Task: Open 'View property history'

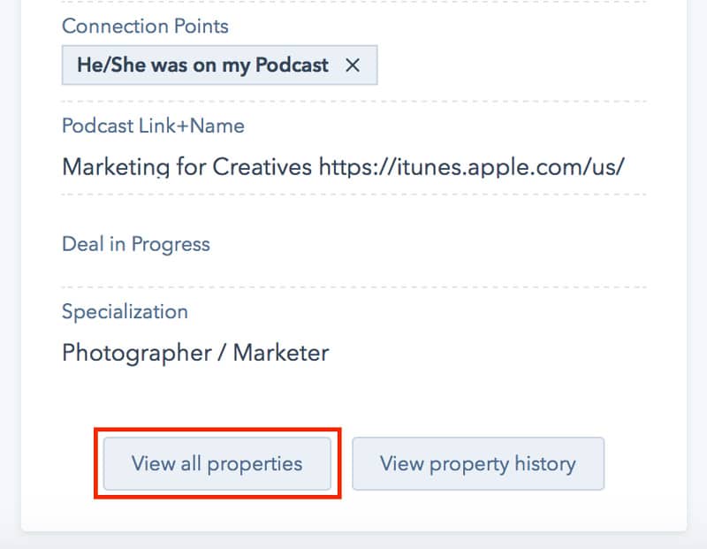Action: coord(478,463)
